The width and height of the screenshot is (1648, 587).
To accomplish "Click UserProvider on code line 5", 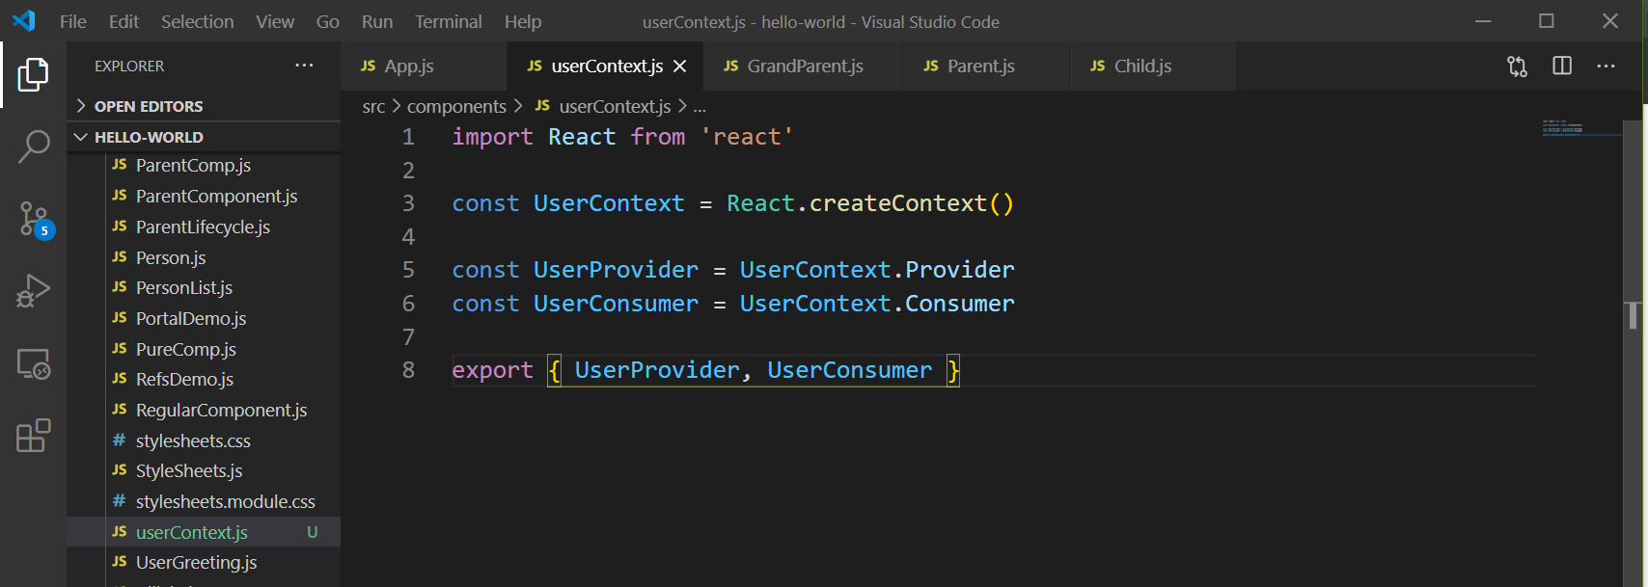I will pos(616,270).
